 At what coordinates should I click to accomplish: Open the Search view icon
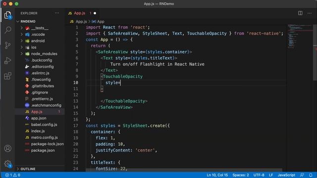pyautogui.click(x=8, y=30)
